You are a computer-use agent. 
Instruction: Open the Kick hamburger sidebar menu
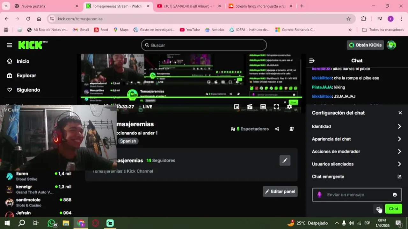[10, 45]
